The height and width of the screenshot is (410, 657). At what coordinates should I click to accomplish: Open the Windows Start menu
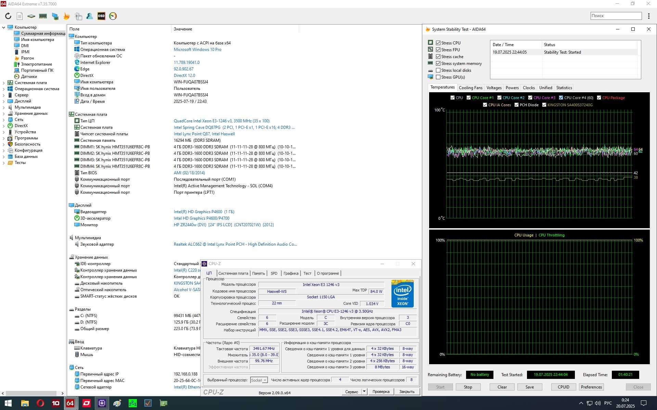click(x=8, y=403)
